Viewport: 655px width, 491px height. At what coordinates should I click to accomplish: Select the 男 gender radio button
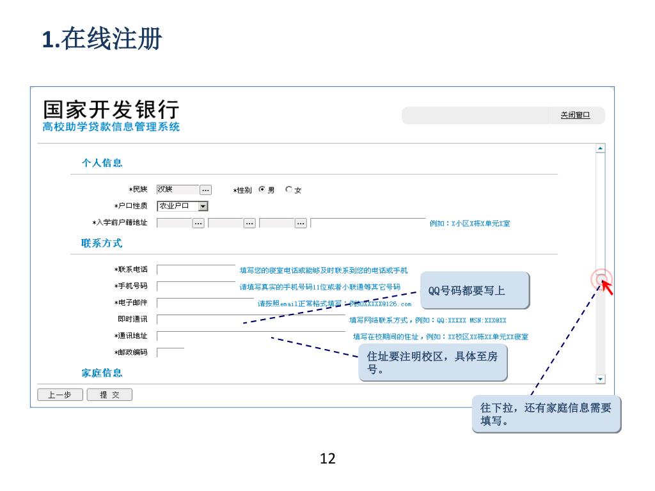262,190
